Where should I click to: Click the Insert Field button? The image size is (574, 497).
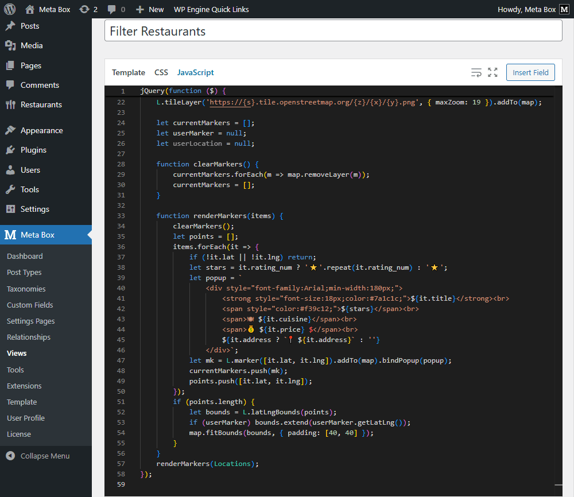click(530, 72)
